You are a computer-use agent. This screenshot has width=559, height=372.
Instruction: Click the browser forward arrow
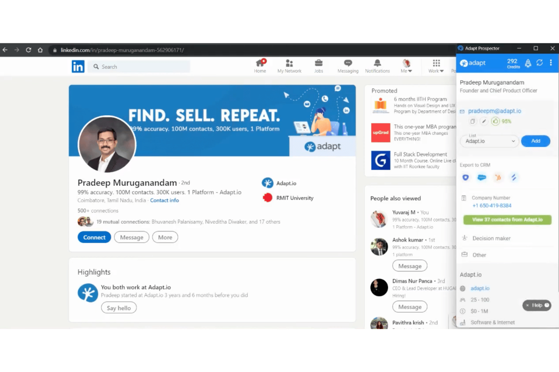[x=17, y=50]
